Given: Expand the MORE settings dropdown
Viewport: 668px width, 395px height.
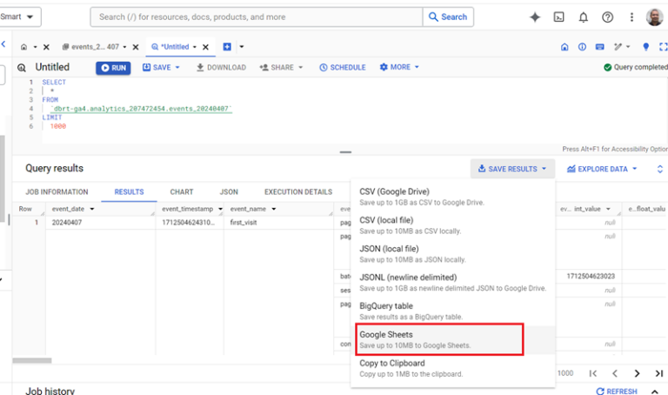Looking at the screenshot, I should (x=399, y=67).
